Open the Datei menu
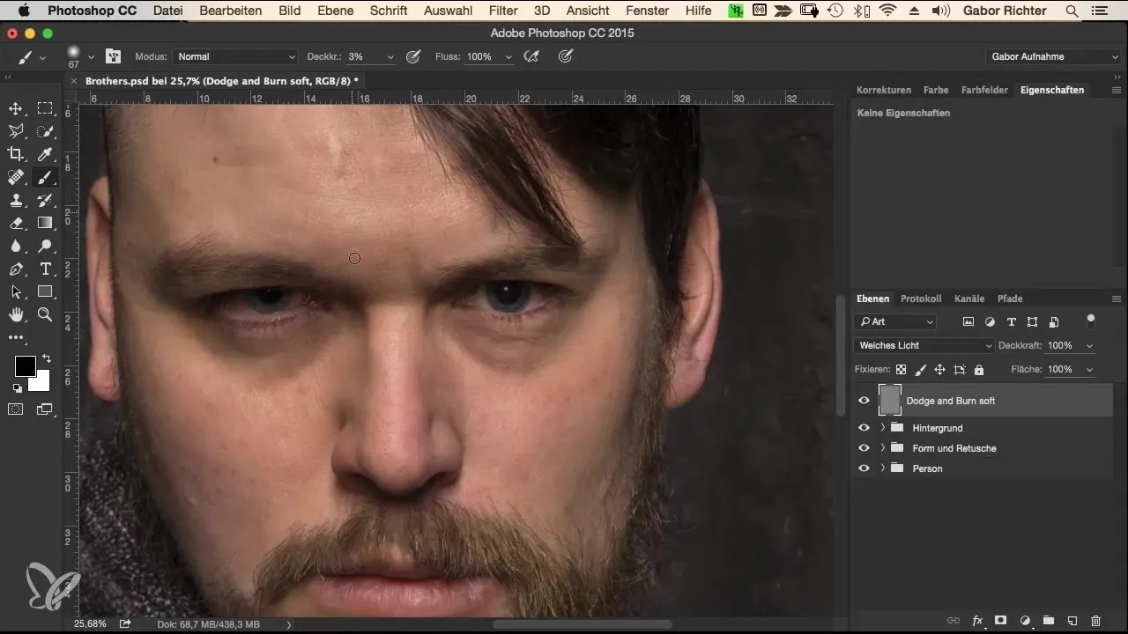1128x634 pixels. click(167, 11)
